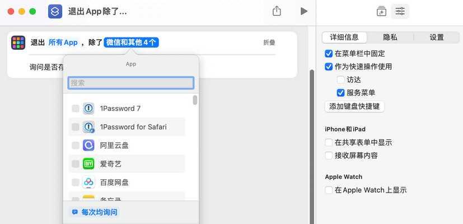The height and width of the screenshot is (224, 463).
Task: Uncheck 作为快速操作使用
Action: [329, 67]
